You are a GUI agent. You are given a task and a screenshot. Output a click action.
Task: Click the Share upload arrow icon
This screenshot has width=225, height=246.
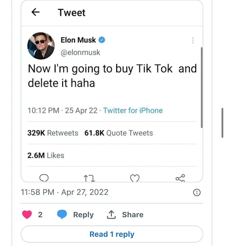[111, 214]
